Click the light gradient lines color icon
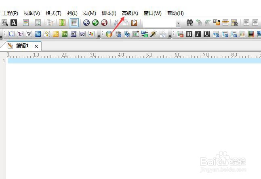Screen dimensions: 261x179 coord(242,34)
